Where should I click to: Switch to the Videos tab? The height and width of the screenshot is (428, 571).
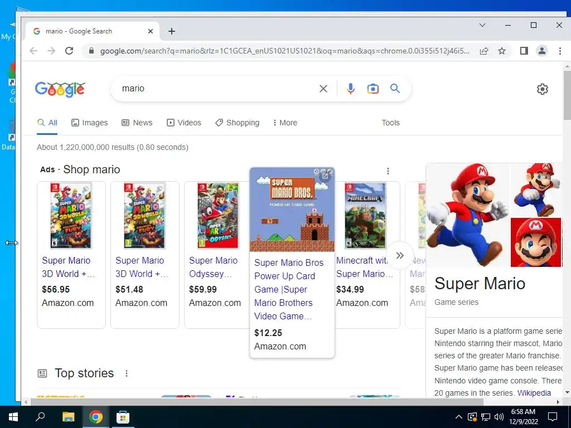click(x=184, y=123)
